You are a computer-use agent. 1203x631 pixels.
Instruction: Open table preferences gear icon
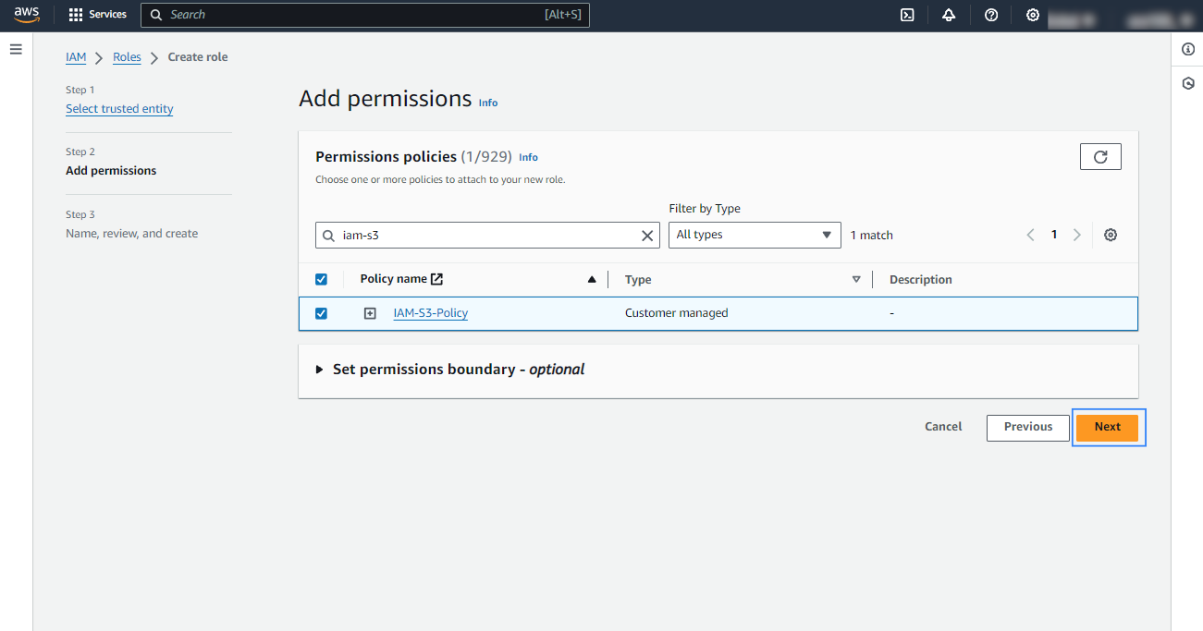coord(1111,235)
